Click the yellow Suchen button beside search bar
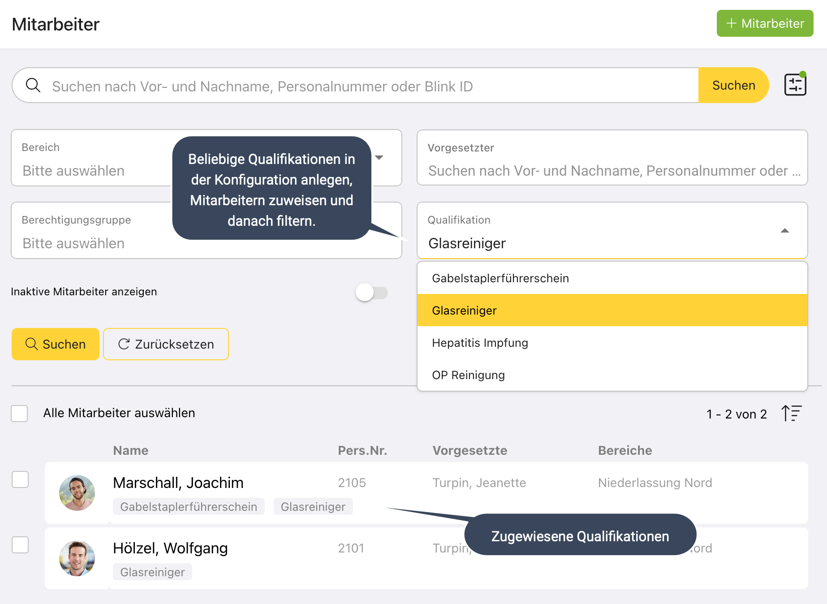Viewport: 827px width, 604px height. click(733, 85)
